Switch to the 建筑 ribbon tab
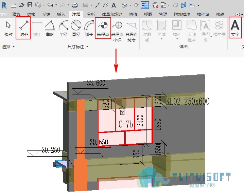The image size is (244, 196). [x=16, y=15]
